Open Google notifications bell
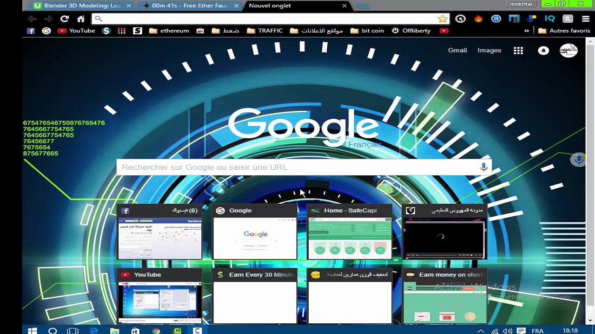The width and height of the screenshot is (595, 334). [543, 51]
